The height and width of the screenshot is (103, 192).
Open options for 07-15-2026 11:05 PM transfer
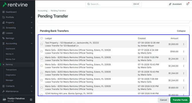(x=184, y=59)
